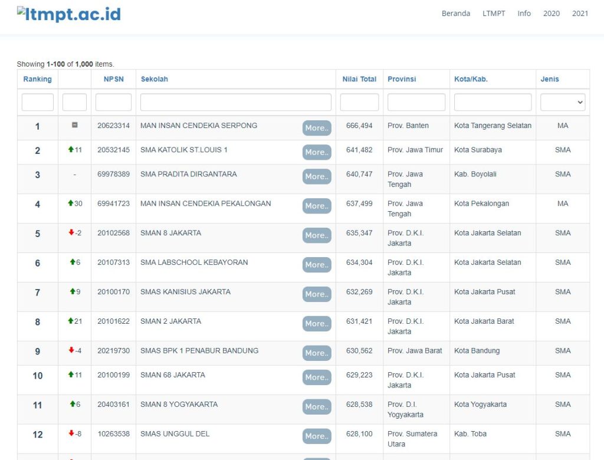The width and height of the screenshot is (604, 460).
Task: Click red down arrow for SMAN 8 Jakarta
Action: (71, 232)
